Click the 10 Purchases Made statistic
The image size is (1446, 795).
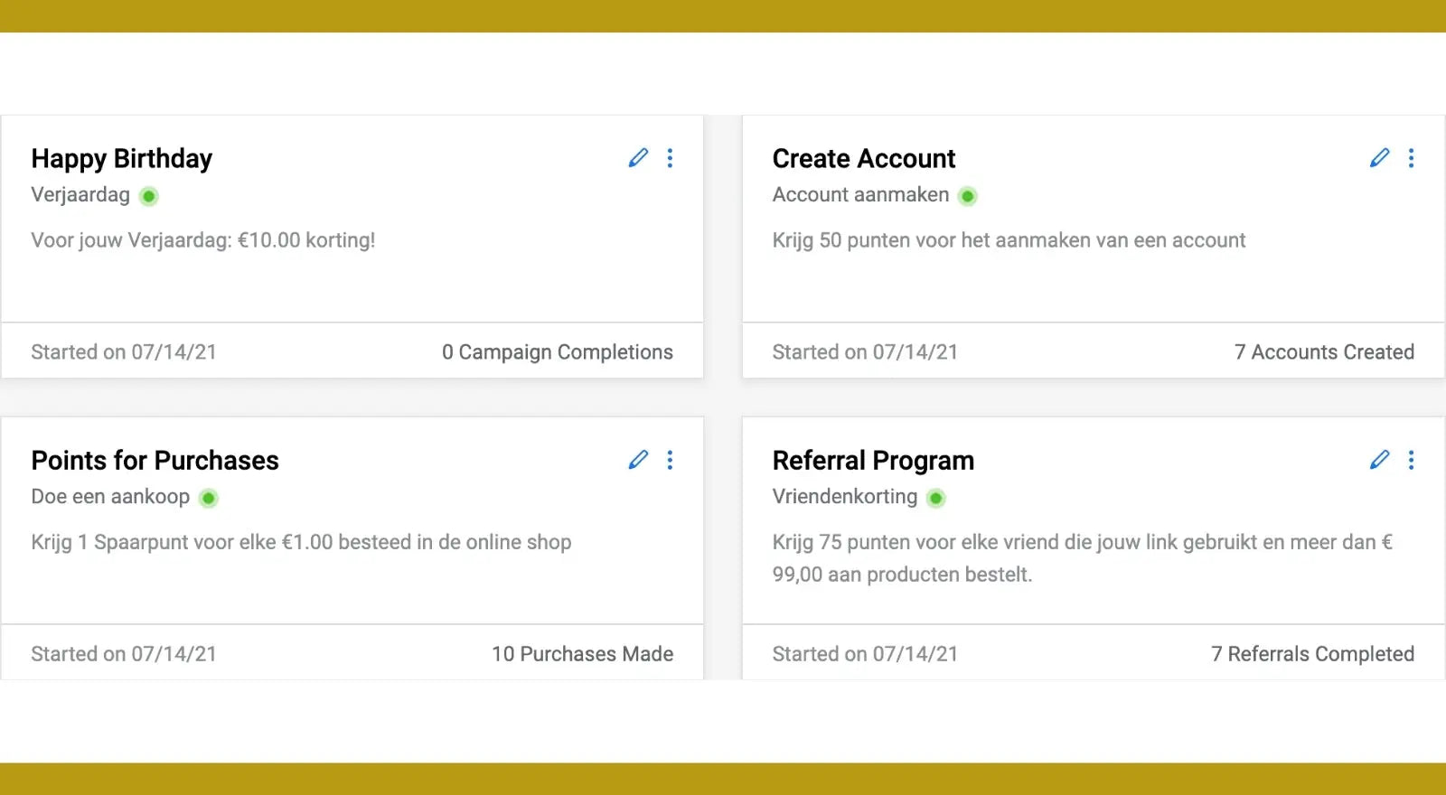(582, 654)
